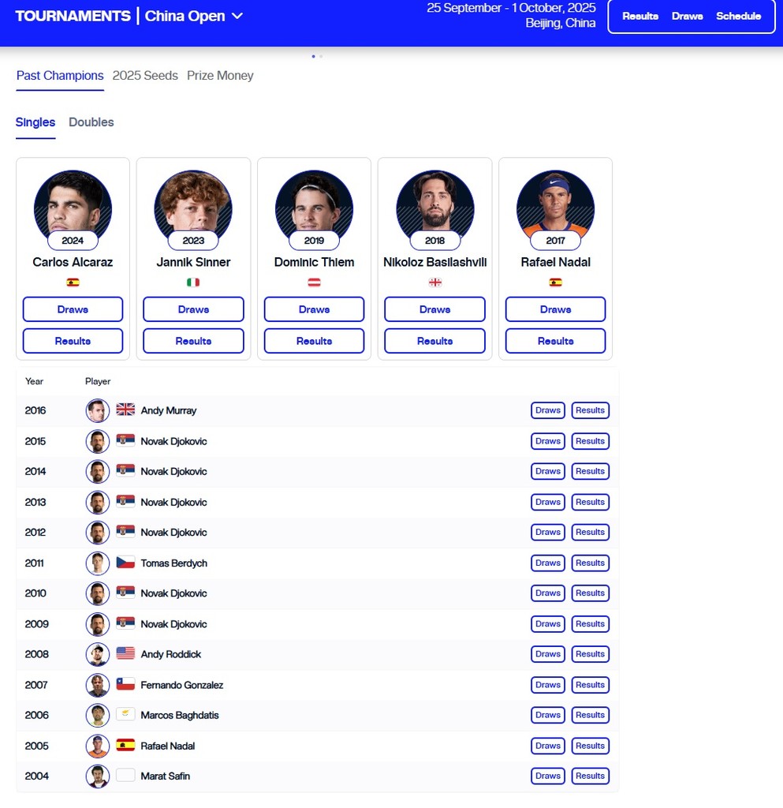This screenshot has height=808, width=783.
Task: Click Serbia flag in the 2012 row
Action: pyautogui.click(x=125, y=531)
